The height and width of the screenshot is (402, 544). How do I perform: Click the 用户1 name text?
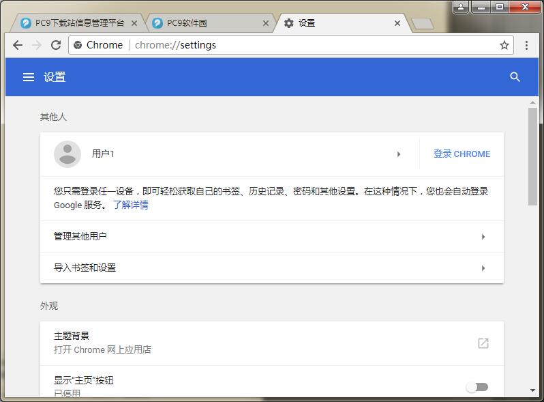pos(103,154)
